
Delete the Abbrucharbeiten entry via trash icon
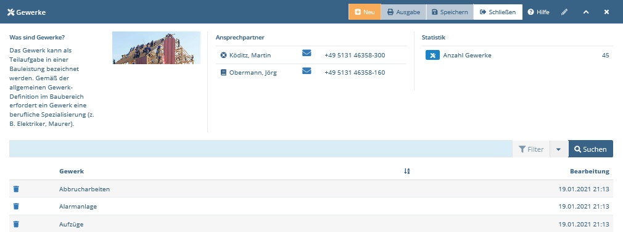pos(16,189)
